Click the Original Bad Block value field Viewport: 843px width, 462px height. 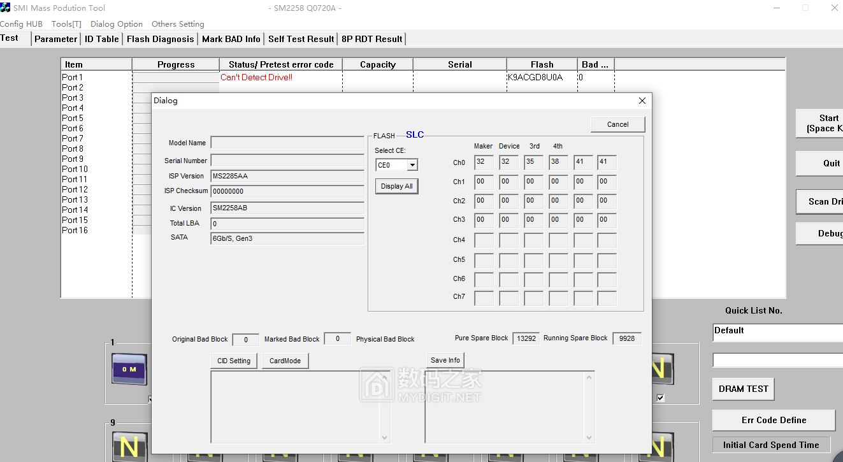click(x=245, y=339)
